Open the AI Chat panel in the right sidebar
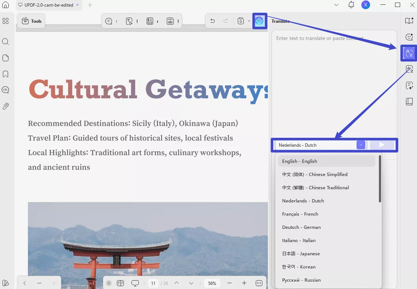The height and width of the screenshot is (289, 417). pos(409,37)
